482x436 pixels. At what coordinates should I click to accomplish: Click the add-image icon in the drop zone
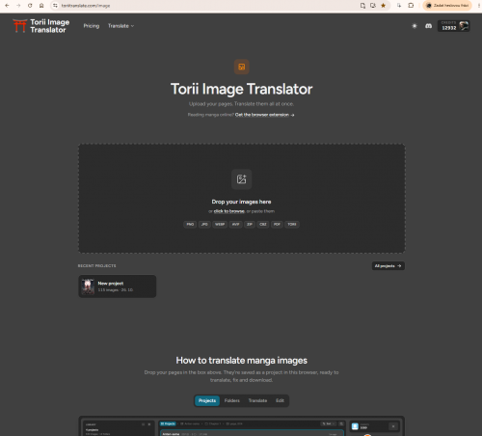coord(241,179)
